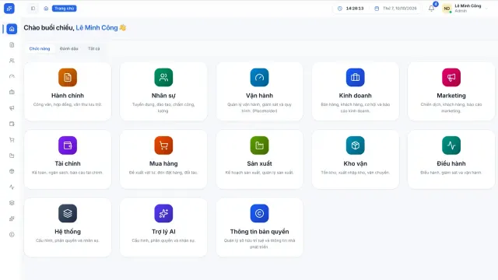Open the people icon in left sidebar
The image size is (498, 280).
point(12,61)
